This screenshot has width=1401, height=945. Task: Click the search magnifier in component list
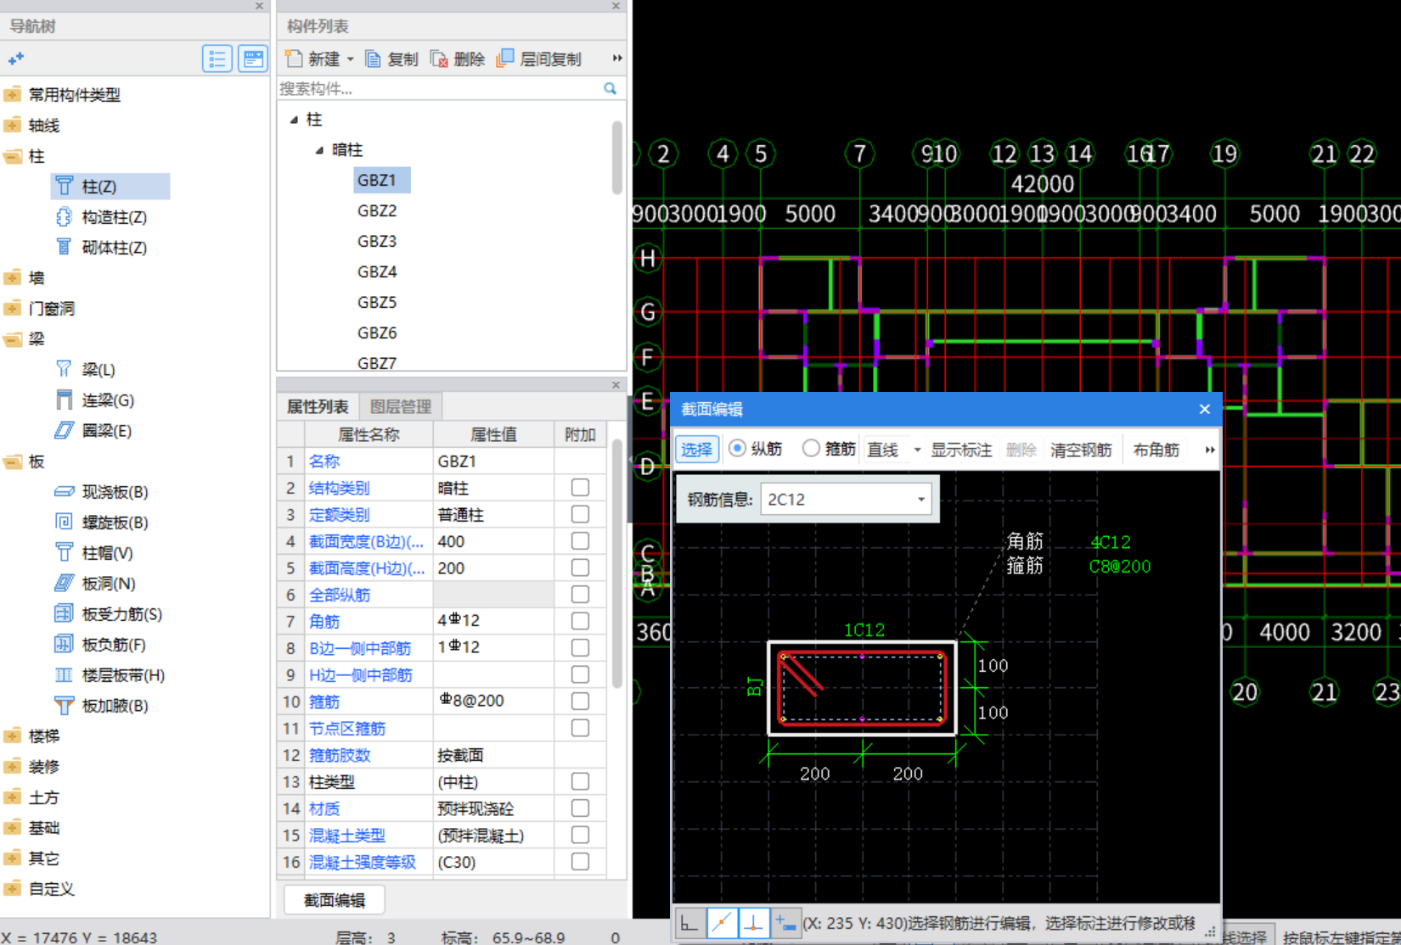click(610, 88)
